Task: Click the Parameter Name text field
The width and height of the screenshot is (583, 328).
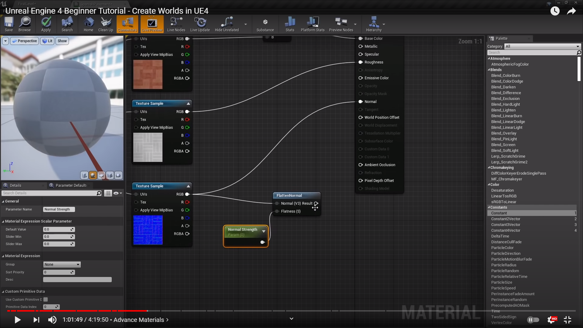Action: click(59, 210)
